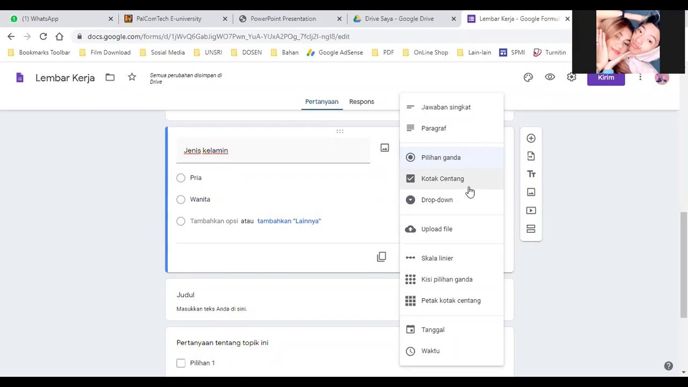Click Pertanyaan tentang topik ini question
The width and height of the screenshot is (688, 387).
[223, 342]
